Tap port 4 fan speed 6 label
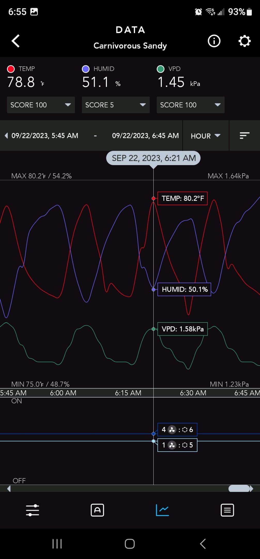The image size is (260, 559). coord(177,430)
